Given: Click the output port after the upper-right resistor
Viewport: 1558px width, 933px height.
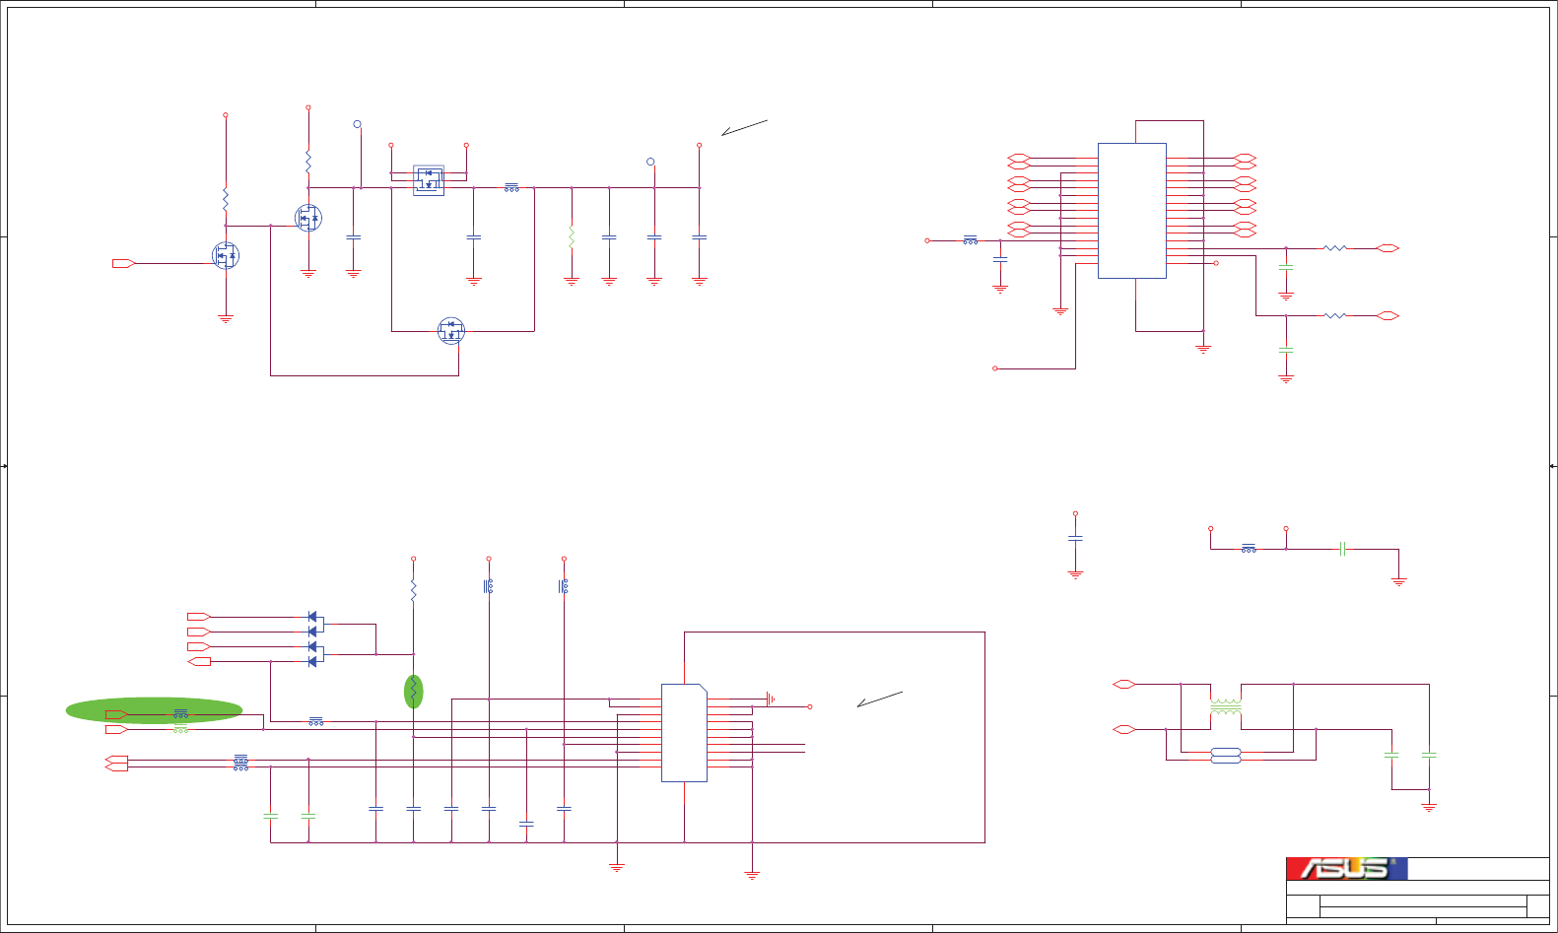Looking at the screenshot, I should coord(1388,248).
